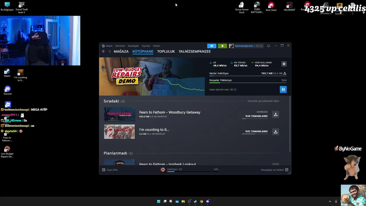
Task: Select PUBG BATTLEGROUNDS desktop shortcut
Action: [257, 8]
